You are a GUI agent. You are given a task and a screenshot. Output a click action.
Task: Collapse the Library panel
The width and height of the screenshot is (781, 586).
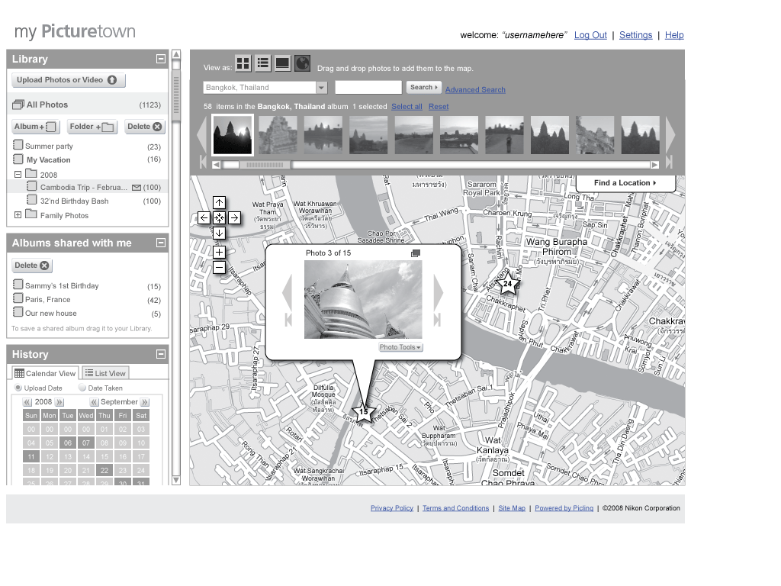tap(161, 59)
